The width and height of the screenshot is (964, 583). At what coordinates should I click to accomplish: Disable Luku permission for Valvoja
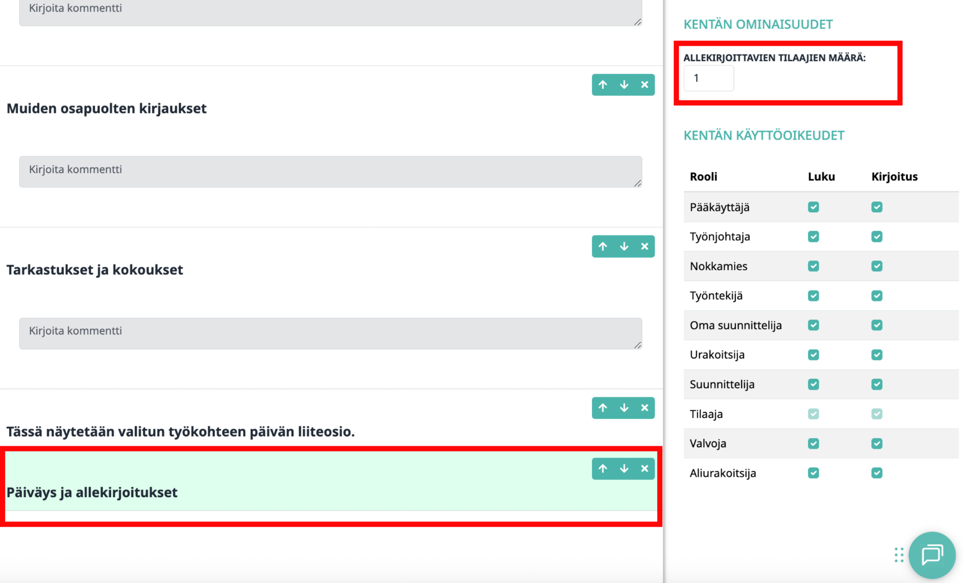pyautogui.click(x=813, y=443)
